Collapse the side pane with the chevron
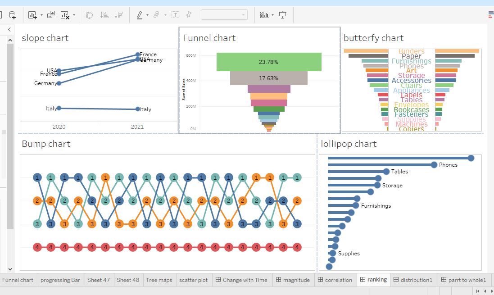Screen dimensions: 494x295 [9, 29]
